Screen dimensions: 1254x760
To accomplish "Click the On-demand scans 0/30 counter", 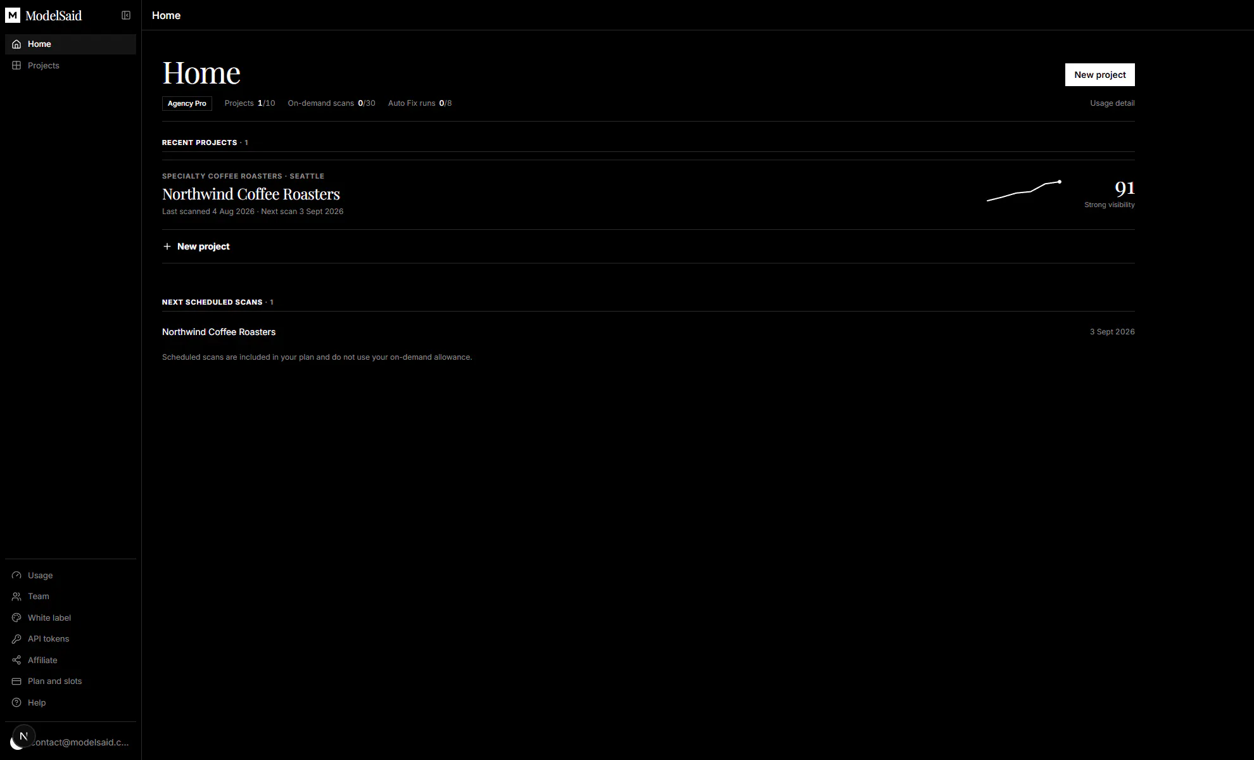I will [331, 103].
